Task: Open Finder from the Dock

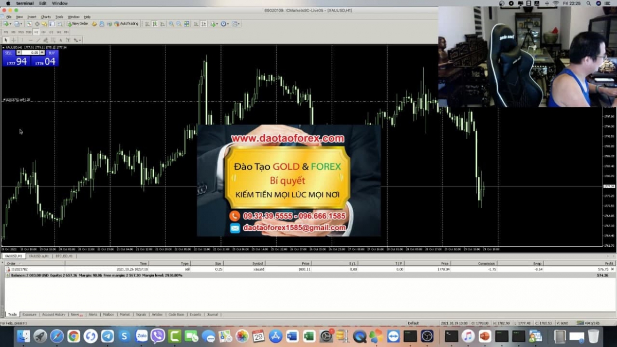Action: (x=24, y=336)
